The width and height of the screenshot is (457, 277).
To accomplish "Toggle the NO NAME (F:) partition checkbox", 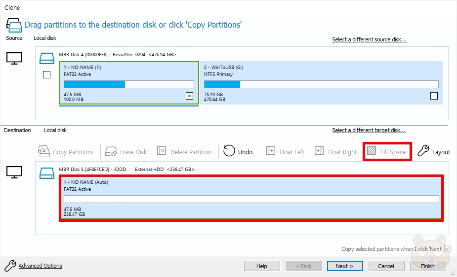I will click(189, 96).
